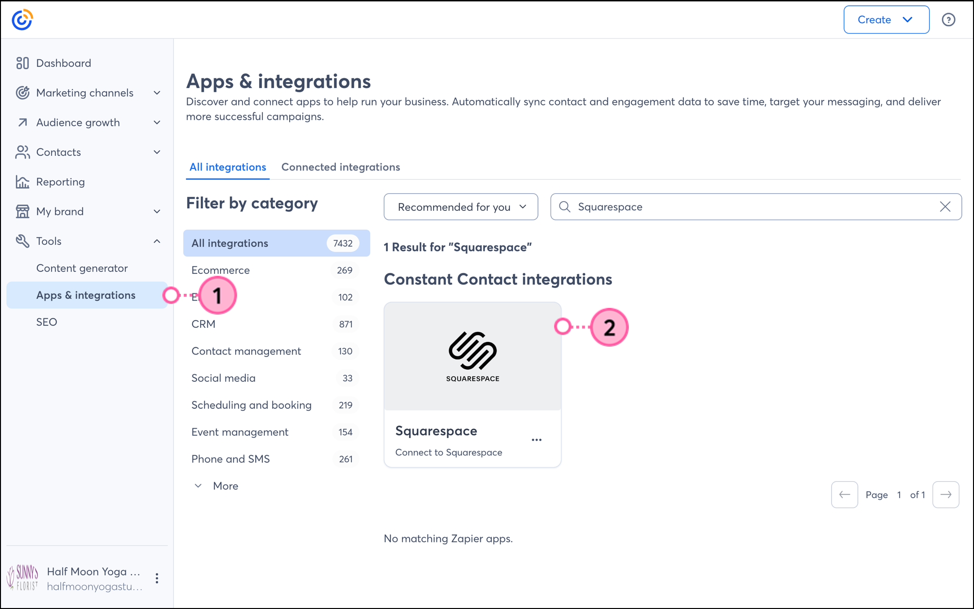
Task: Click the search magnifier icon
Action: 565,207
